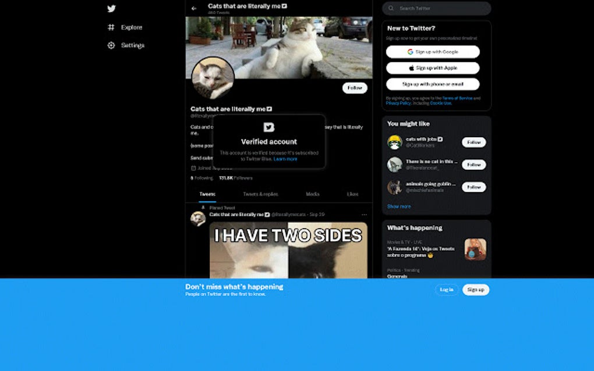Click the Search Twitter field
The height and width of the screenshot is (371, 594).
coord(436,8)
